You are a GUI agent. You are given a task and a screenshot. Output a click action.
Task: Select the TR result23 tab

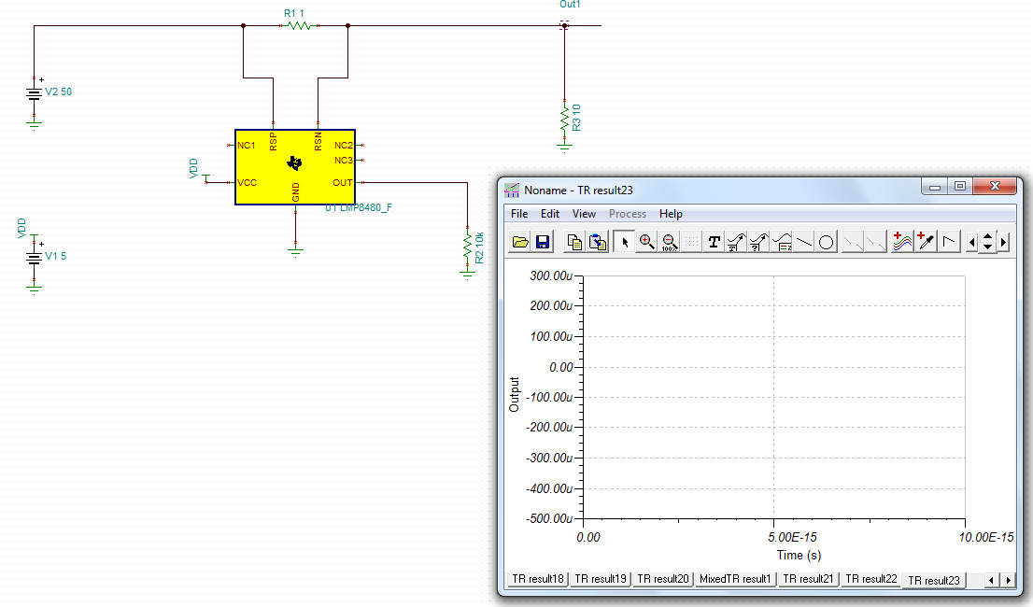pyautogui.click(x=933, y=580)
